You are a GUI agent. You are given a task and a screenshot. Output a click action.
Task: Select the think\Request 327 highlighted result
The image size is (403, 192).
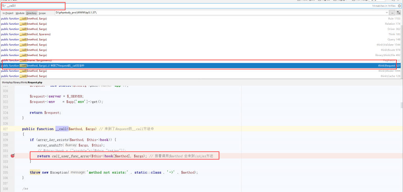point(201,66)
